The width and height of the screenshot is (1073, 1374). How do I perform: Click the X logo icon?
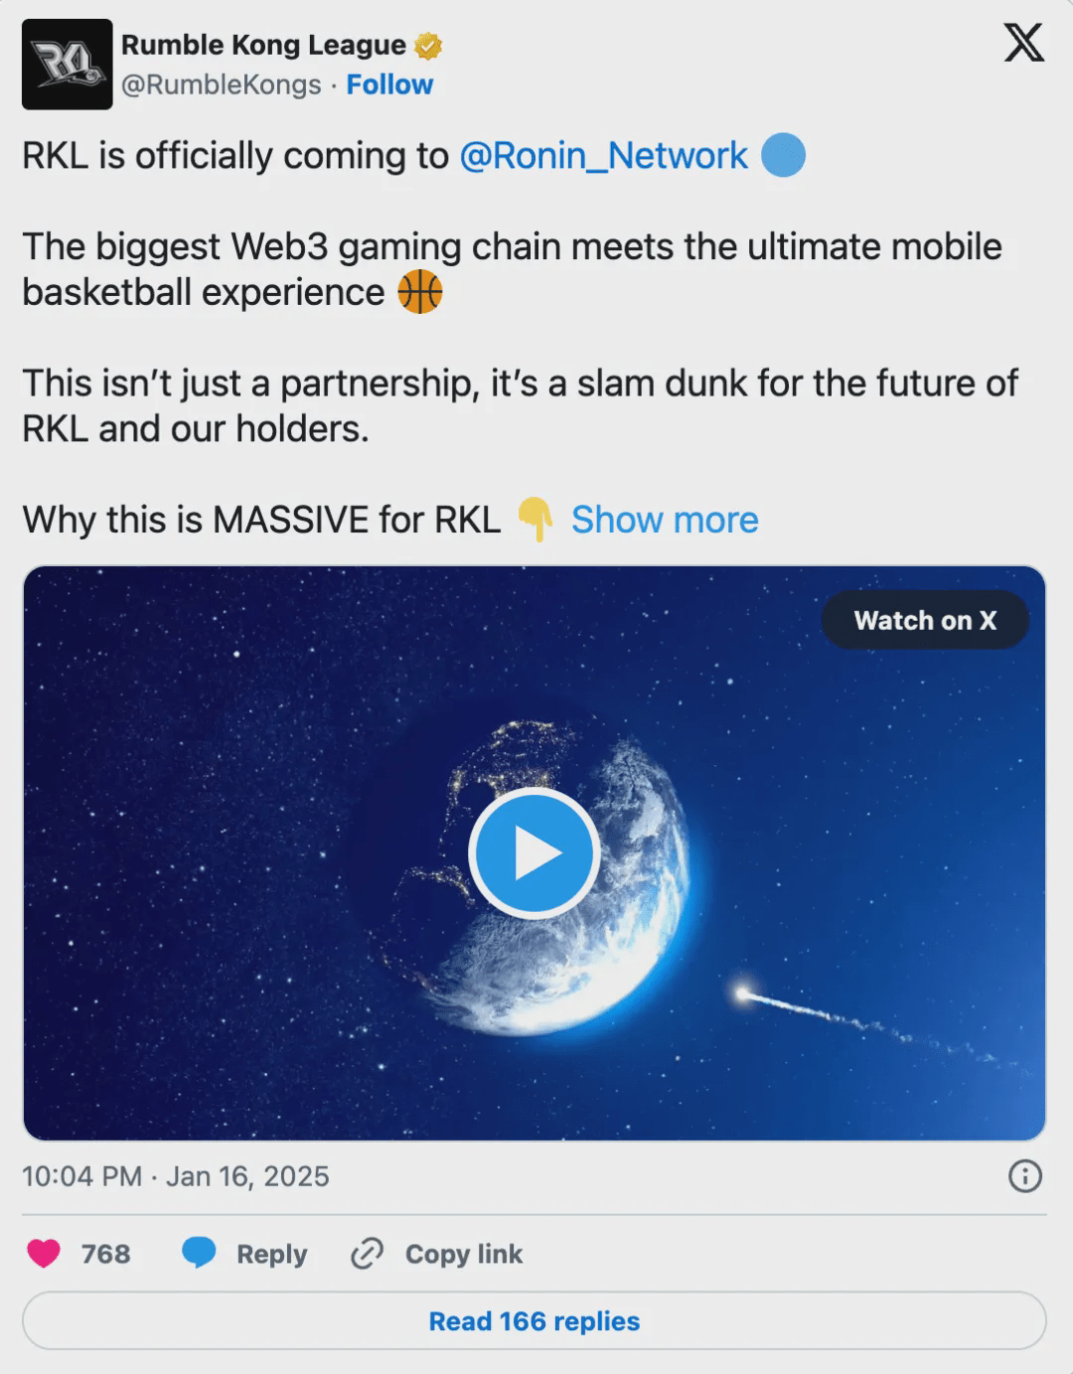click(1023, 44)
